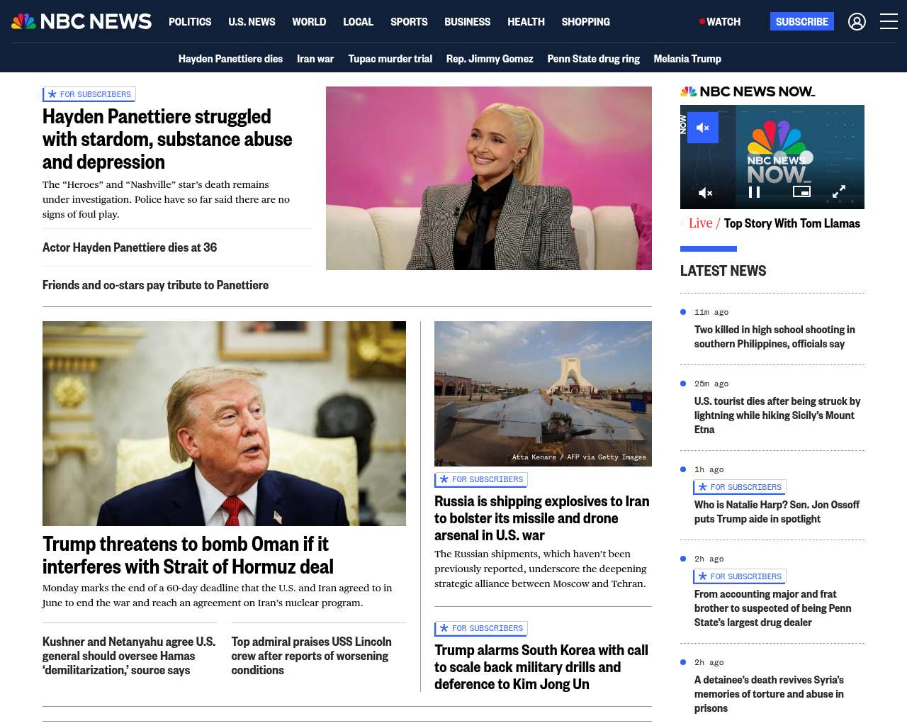Read Trump threatens to bomb Oman headline
Screen dimensions: 907x726
[188, 555]
